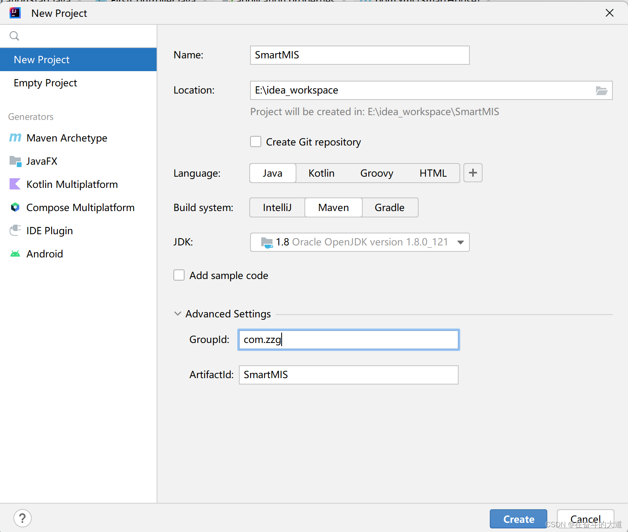This screenshot has width=628, height=532.
Task: Click the IntelliJ IDEA logo in title bar
Action: click(x=15, y=13)
